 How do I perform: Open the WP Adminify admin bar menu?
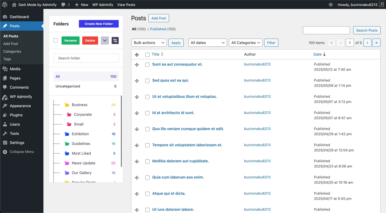[103, 4]
